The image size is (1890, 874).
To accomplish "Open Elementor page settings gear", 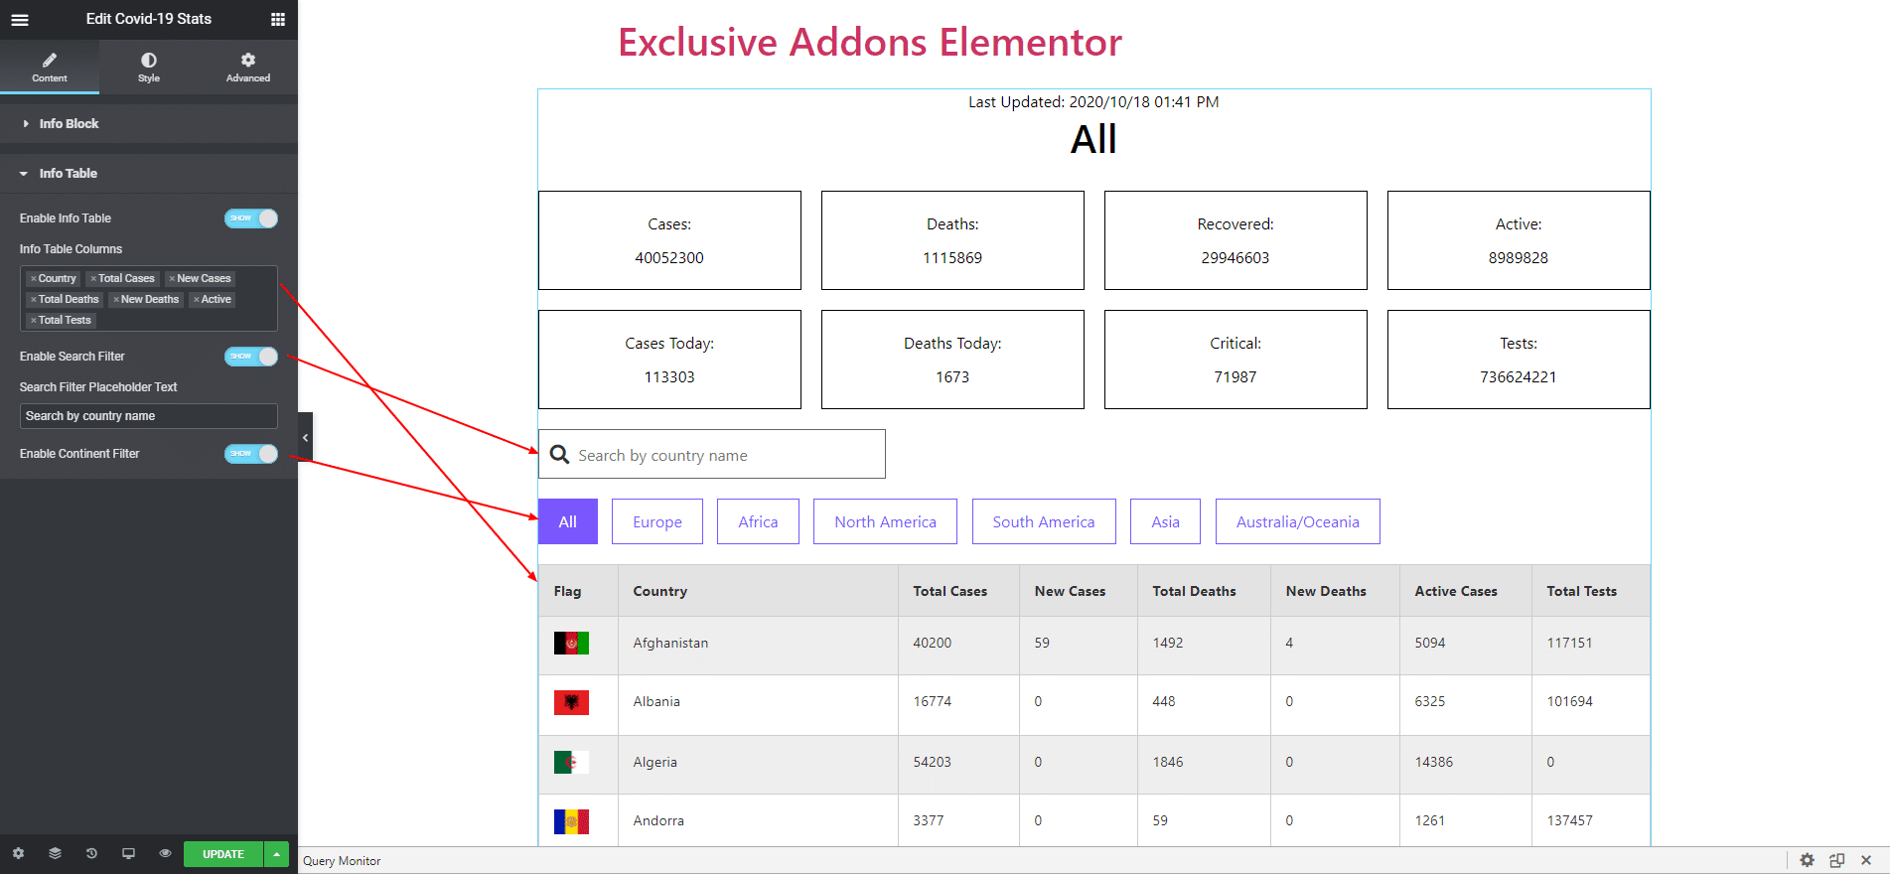I will (18, 853).
